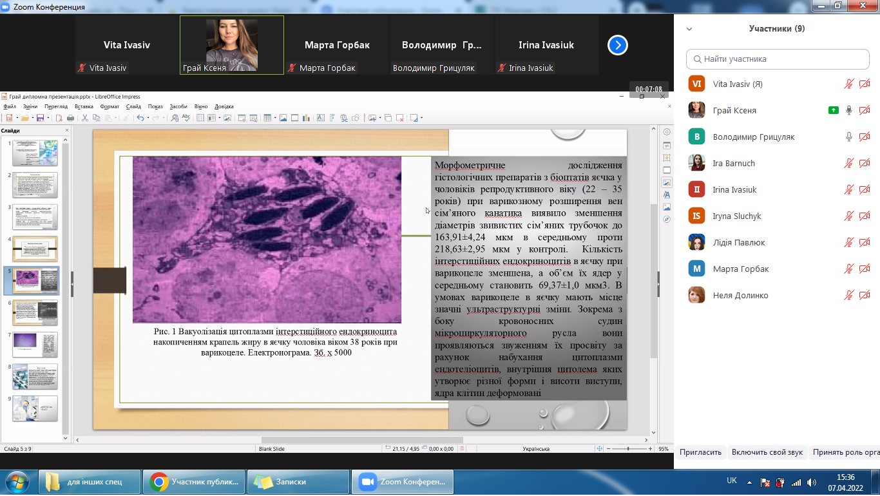Click Неля Долинко's crossed-out camera icon
The height and width of the screenshot is (496, 880).
[865, 296]
